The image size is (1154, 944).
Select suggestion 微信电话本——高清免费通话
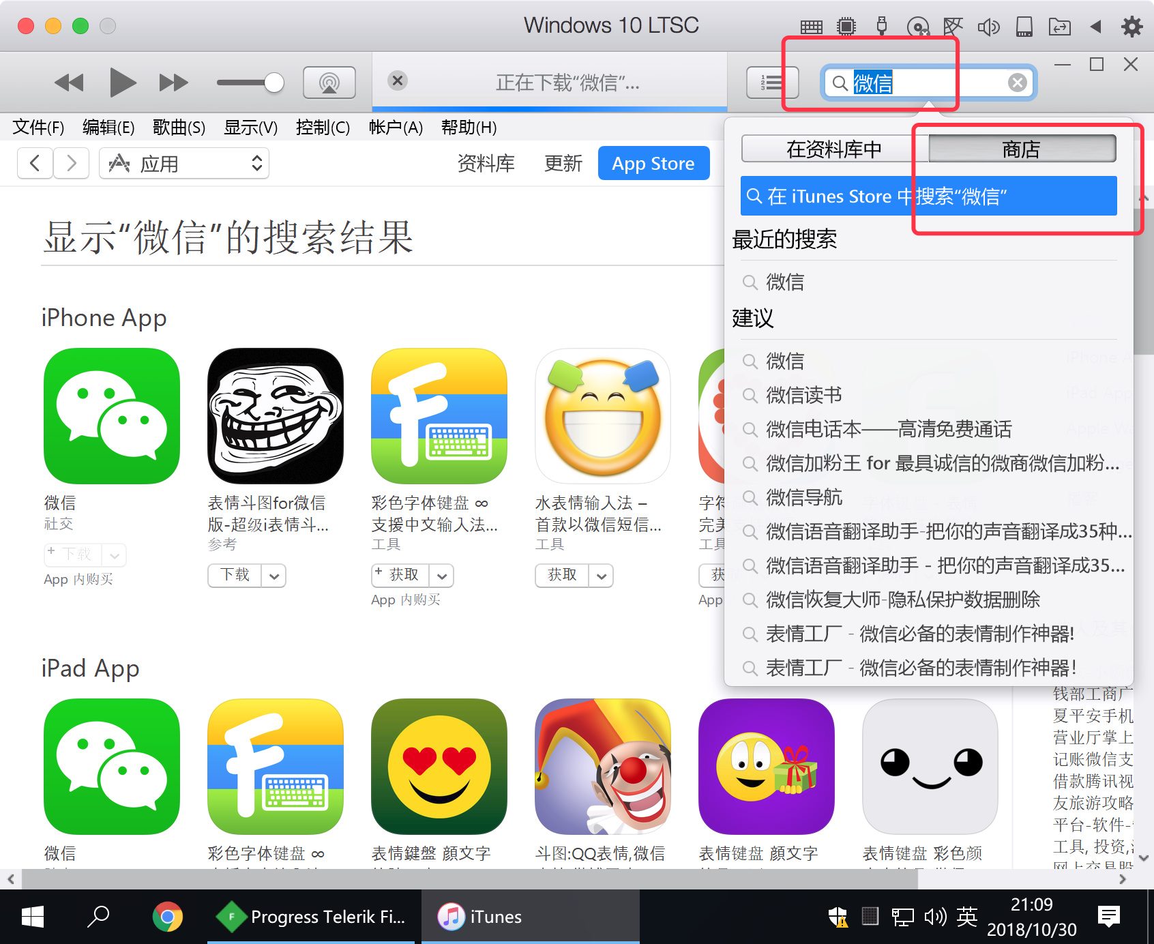coord(928,430)
